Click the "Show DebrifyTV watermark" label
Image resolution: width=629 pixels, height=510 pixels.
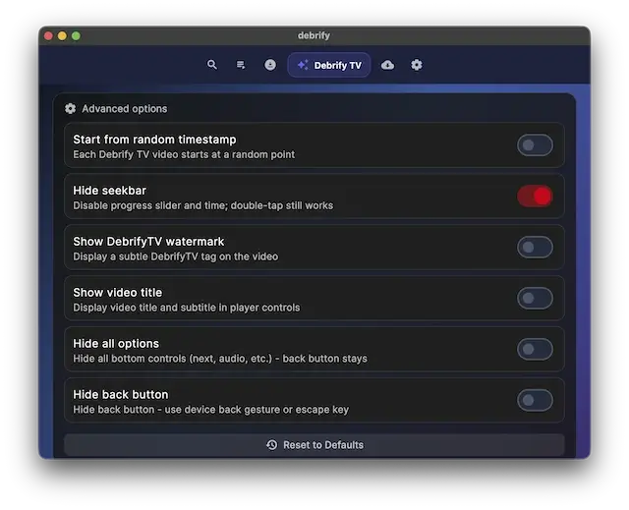click(x=148, y=242)
